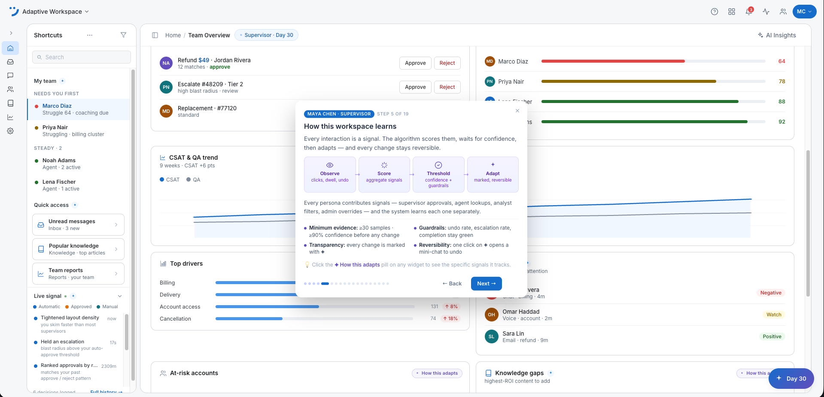Toggle the CSAT legend series

coord(170,179)
